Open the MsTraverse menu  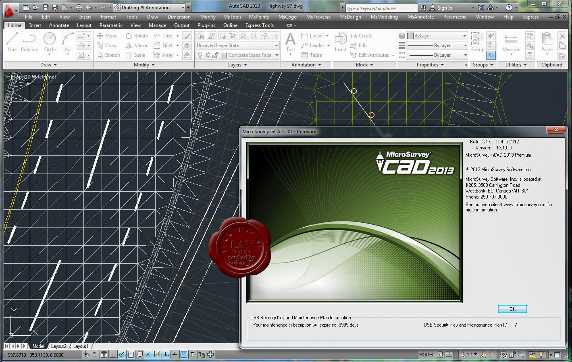318,17
